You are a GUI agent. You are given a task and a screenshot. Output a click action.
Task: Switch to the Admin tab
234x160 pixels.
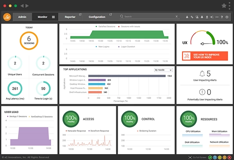point(22,17)
